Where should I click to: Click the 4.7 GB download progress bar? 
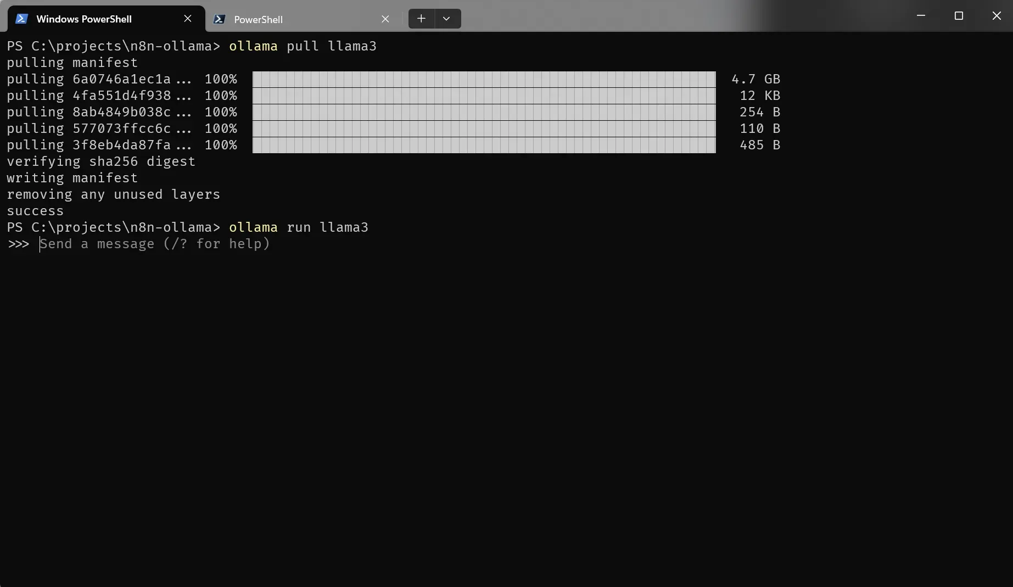[x=483, y=79]
